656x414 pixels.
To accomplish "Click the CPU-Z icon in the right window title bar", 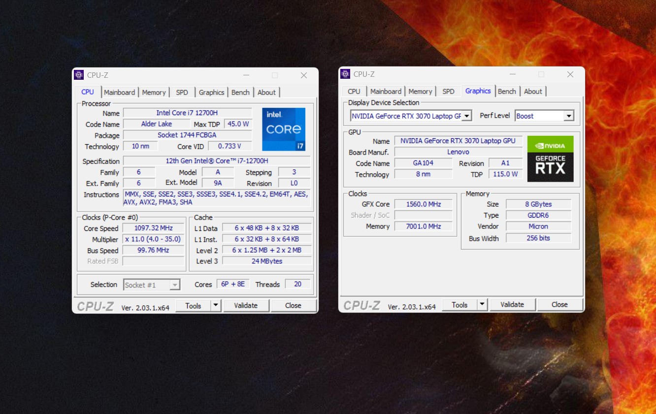I will pos(345,74).
